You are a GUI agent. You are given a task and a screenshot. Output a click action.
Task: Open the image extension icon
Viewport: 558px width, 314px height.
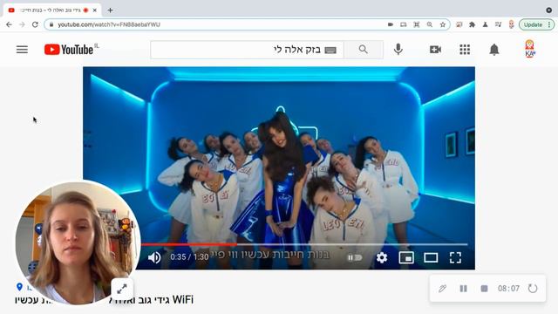[x=459, y=24]
